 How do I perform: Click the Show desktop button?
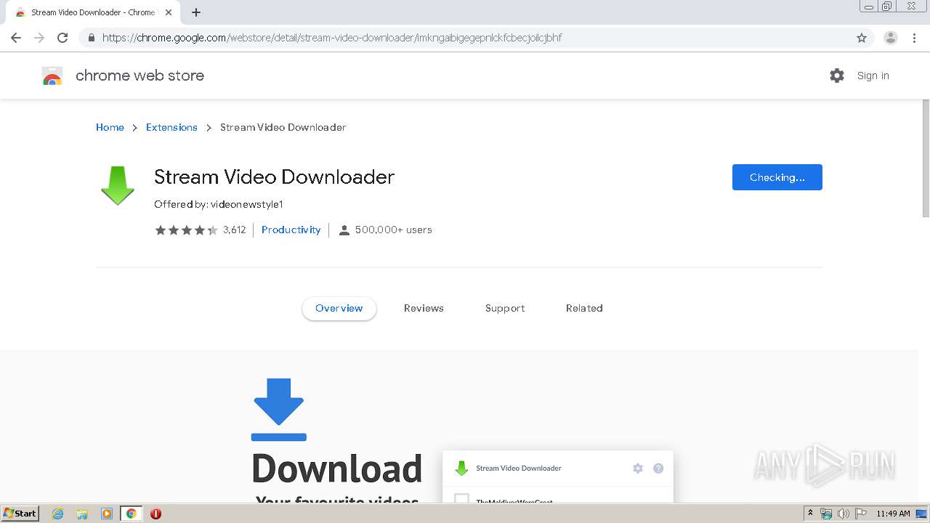coord(921,514)
